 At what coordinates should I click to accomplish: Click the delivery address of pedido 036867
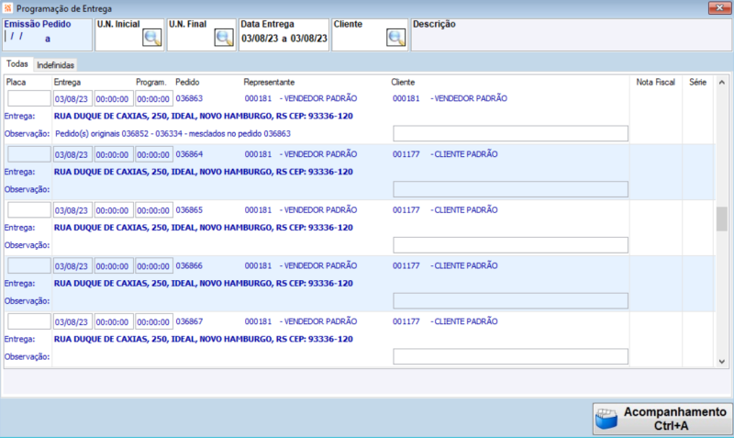click(x=203, y=339)
